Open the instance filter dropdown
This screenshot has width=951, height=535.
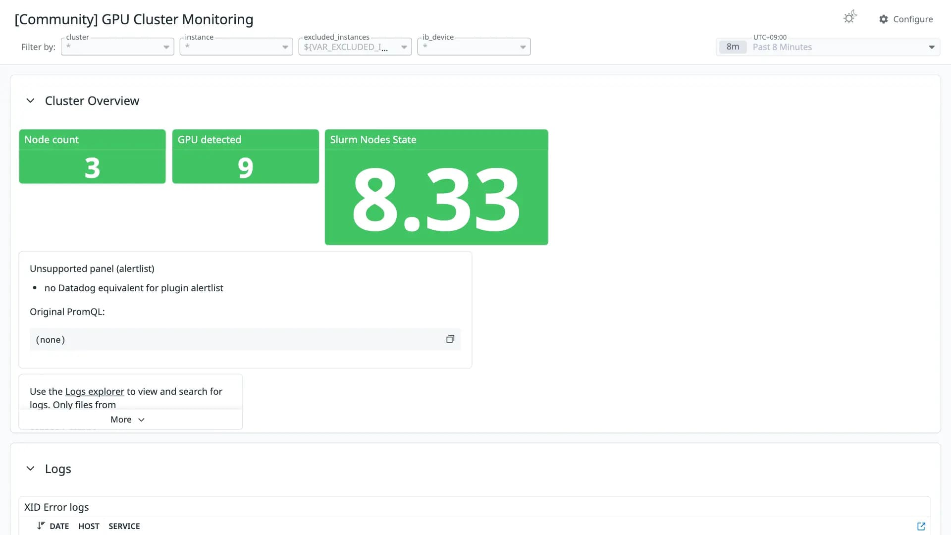(236, 47)
